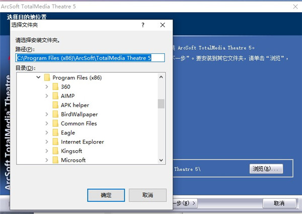Viewport: 302px width, 214px height.
Task: Click into the 路径 path text field
Action: coord(91,58)
